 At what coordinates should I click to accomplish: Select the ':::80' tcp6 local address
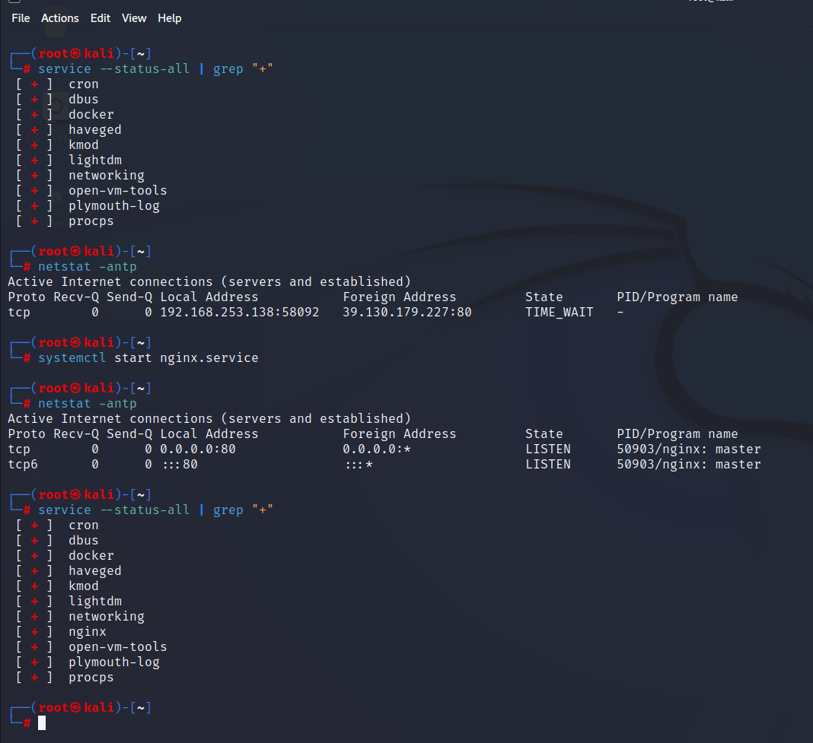click(180, 465)
